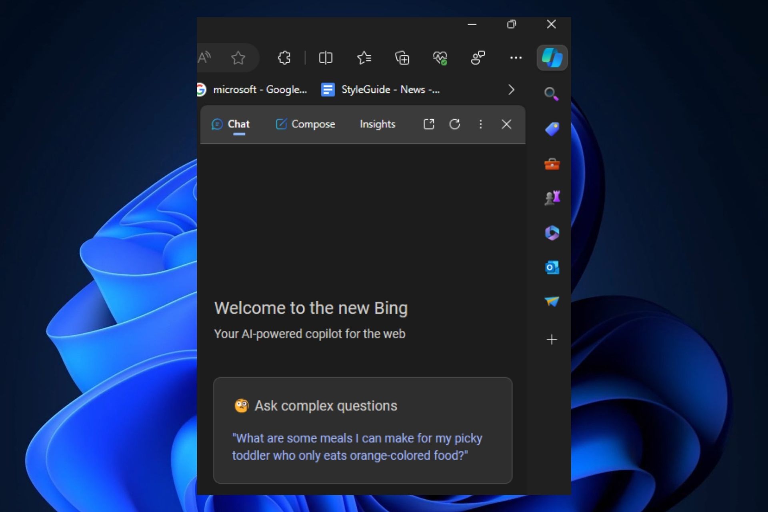Add page to favorites star

[238, 58]
